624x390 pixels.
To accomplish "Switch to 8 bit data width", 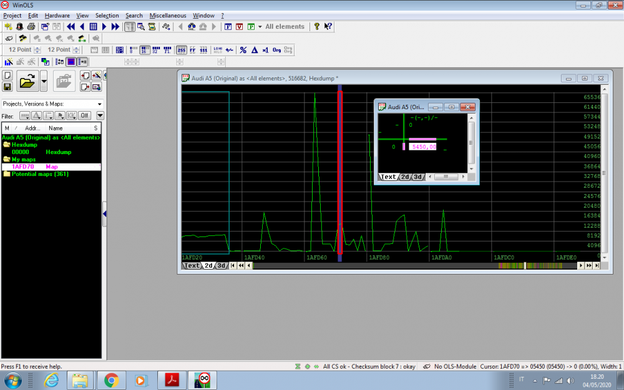I will 134,50.
